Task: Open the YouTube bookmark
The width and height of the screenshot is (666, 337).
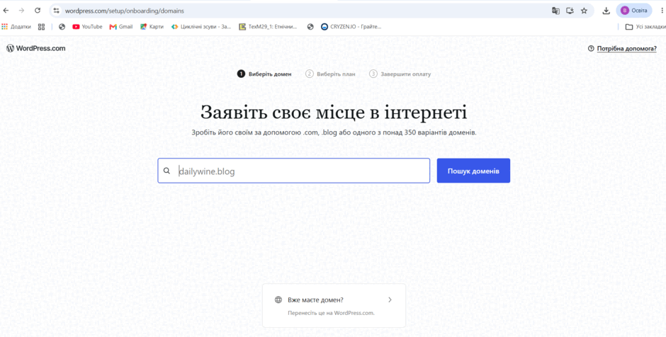Action: coord(87,27)
